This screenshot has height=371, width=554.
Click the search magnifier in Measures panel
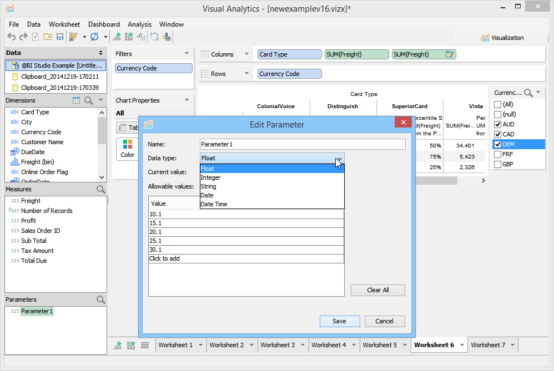click(100, 189)
